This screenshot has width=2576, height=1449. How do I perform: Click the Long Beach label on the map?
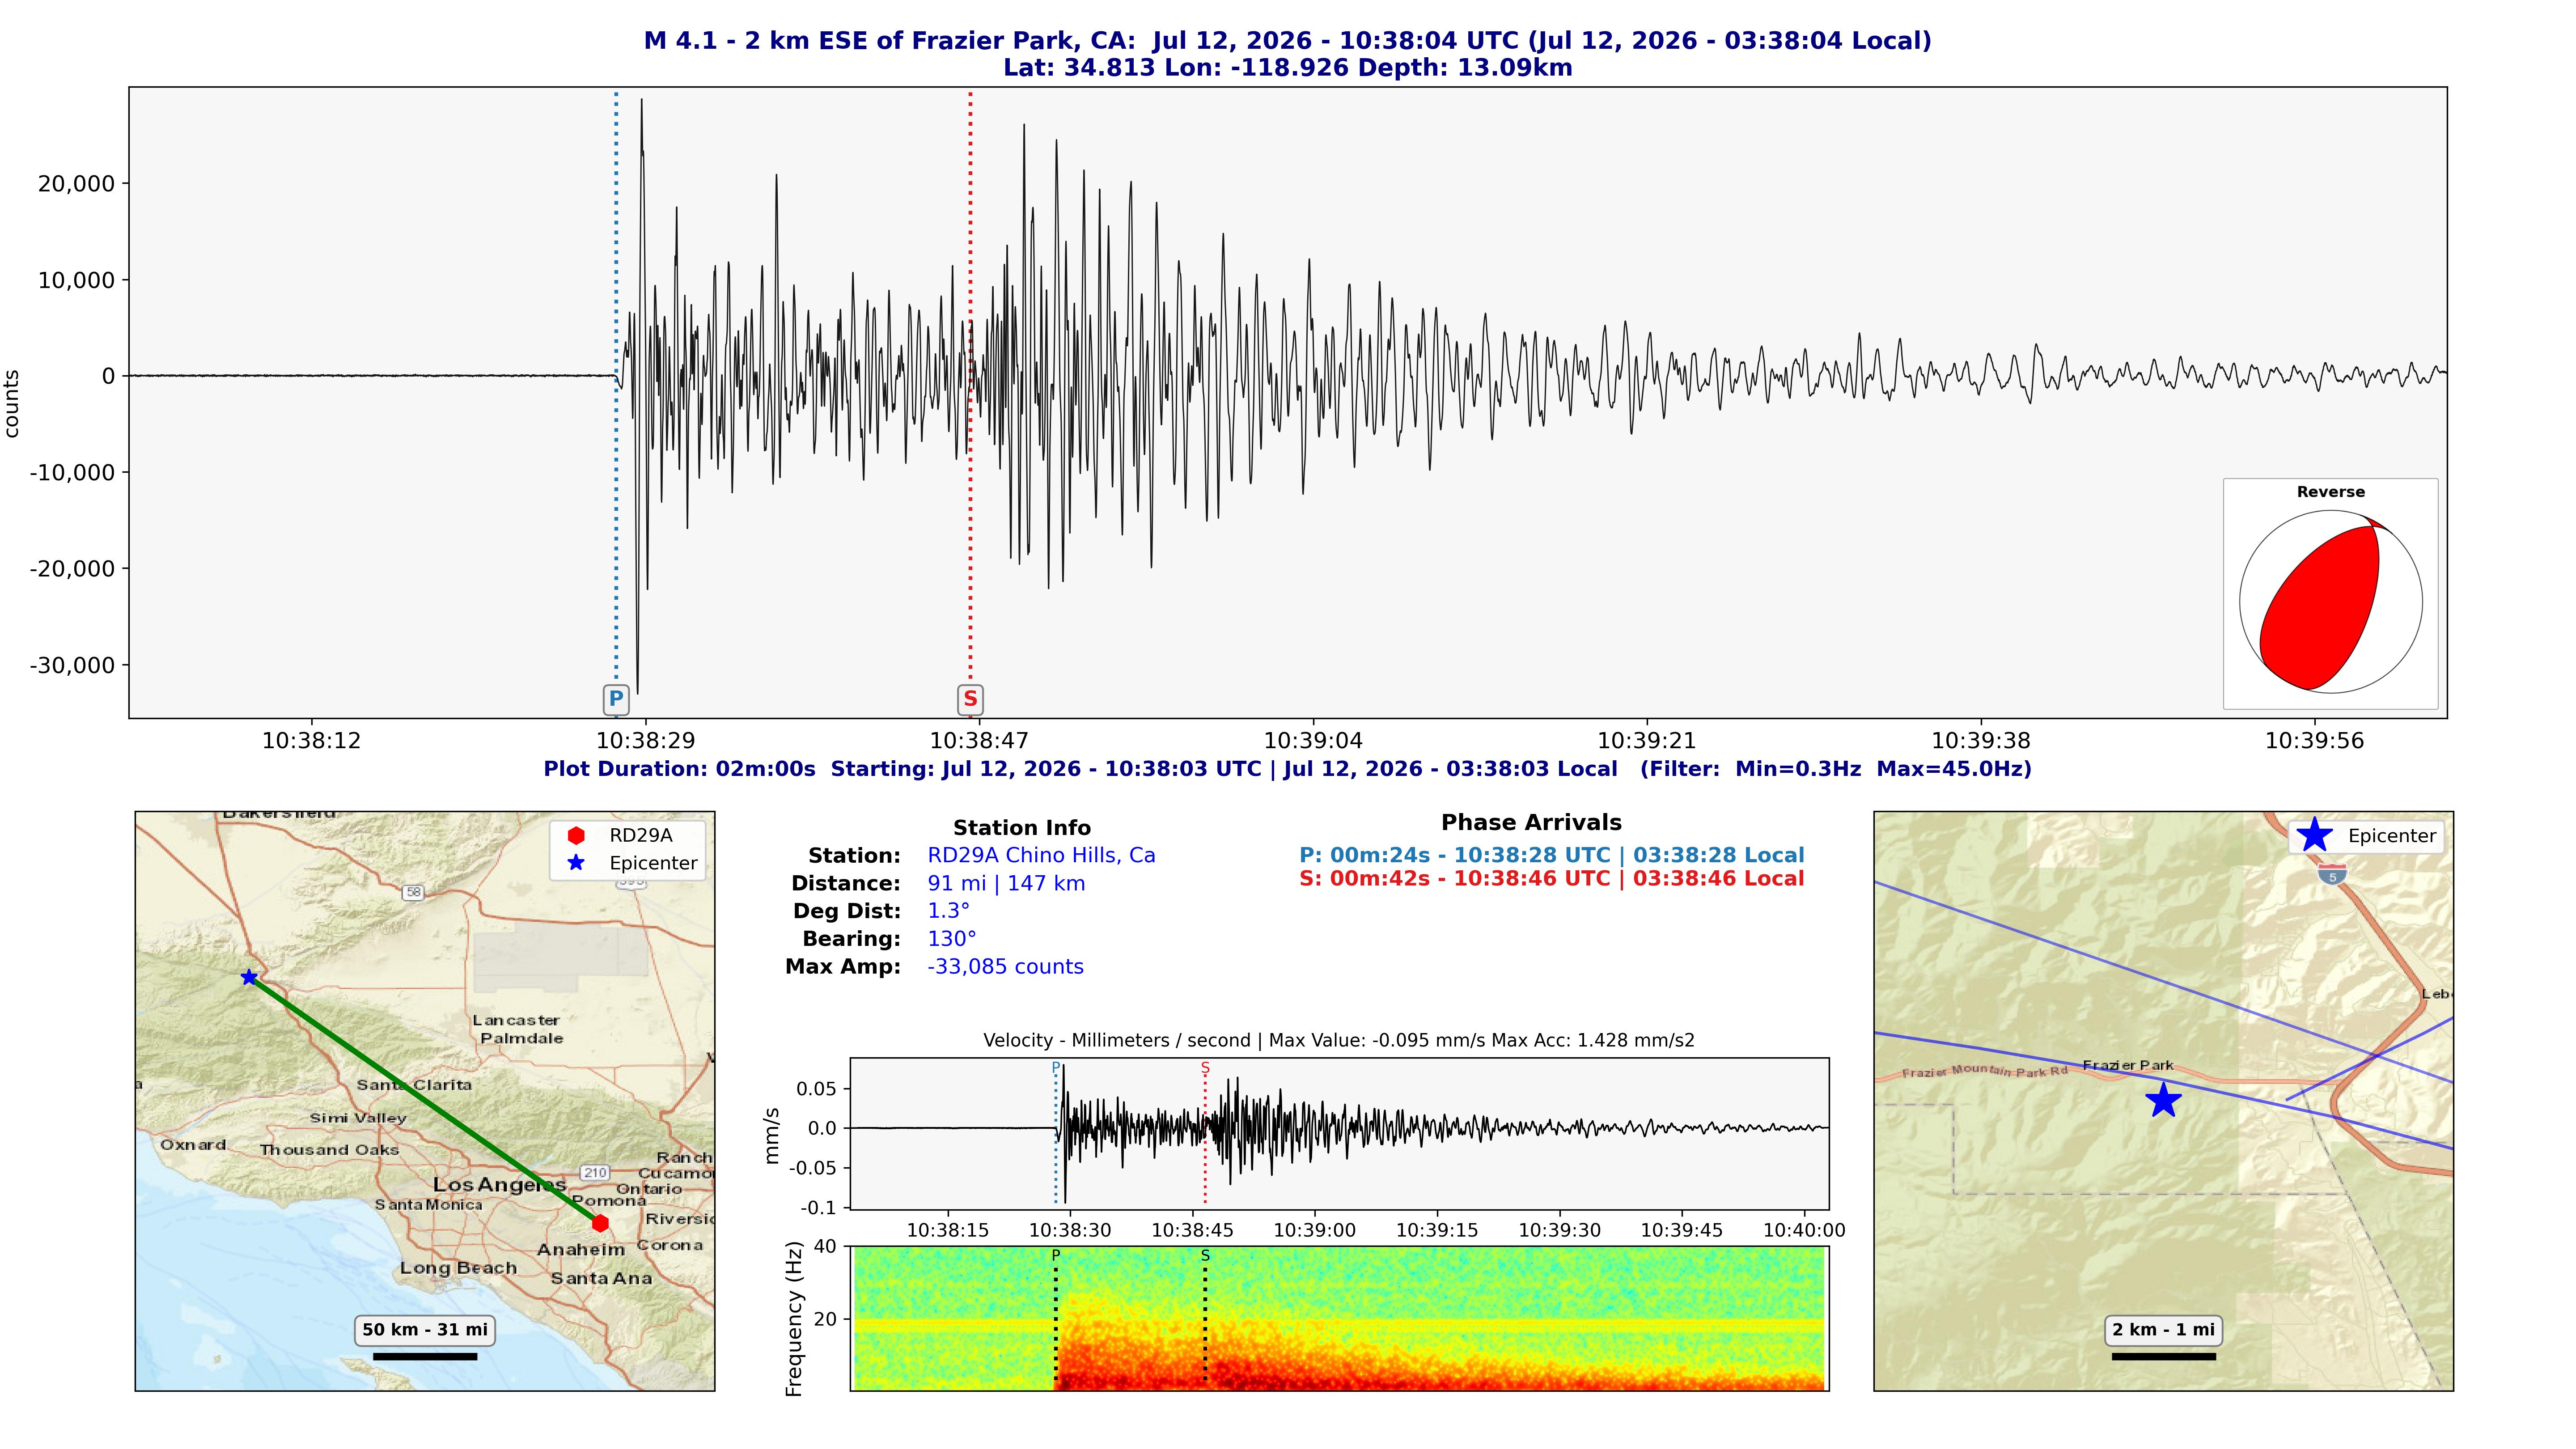[x=459, y=1268]
